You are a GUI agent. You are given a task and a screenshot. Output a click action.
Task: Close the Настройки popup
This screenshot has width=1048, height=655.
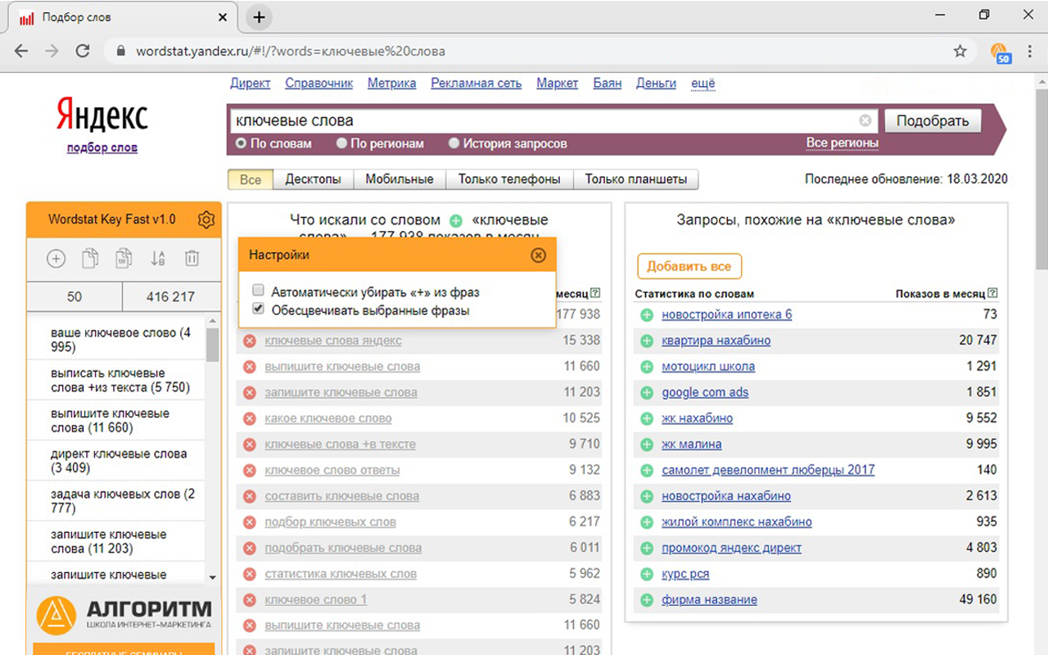click(538, 255)
